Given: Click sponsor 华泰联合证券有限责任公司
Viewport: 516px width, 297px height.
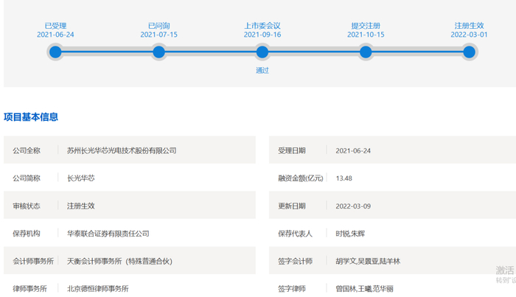Looking at the screenshot, I should [108, 234].
